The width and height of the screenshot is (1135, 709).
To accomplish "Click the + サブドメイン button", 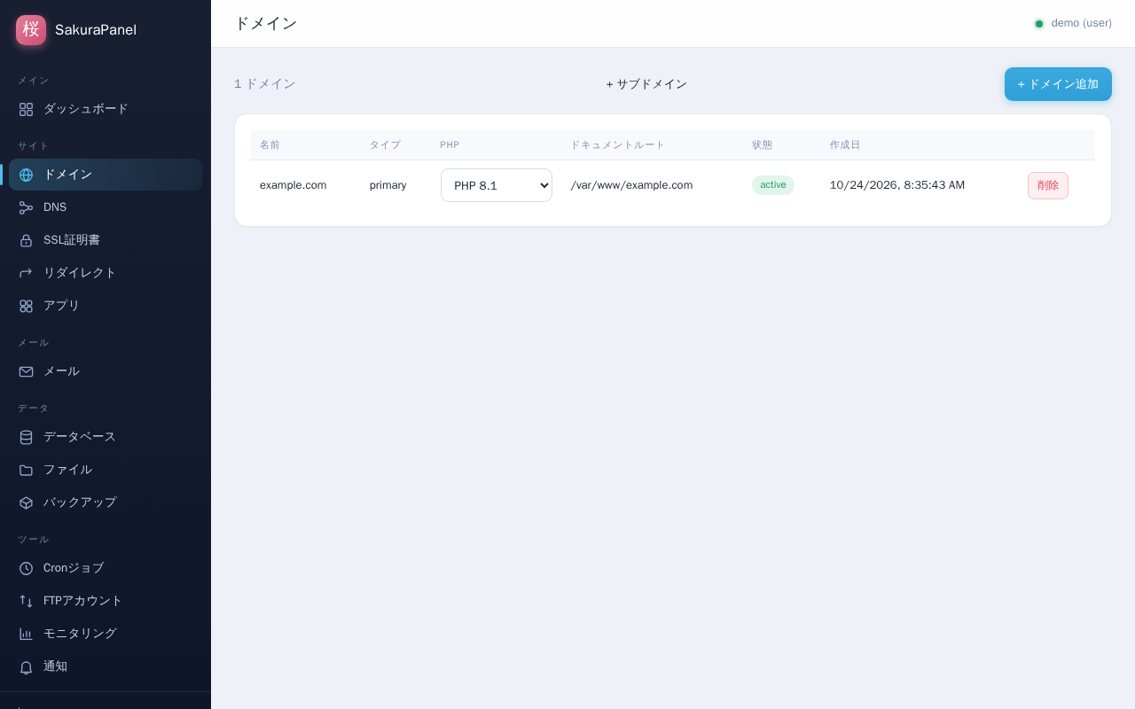I will pos(646,84).
